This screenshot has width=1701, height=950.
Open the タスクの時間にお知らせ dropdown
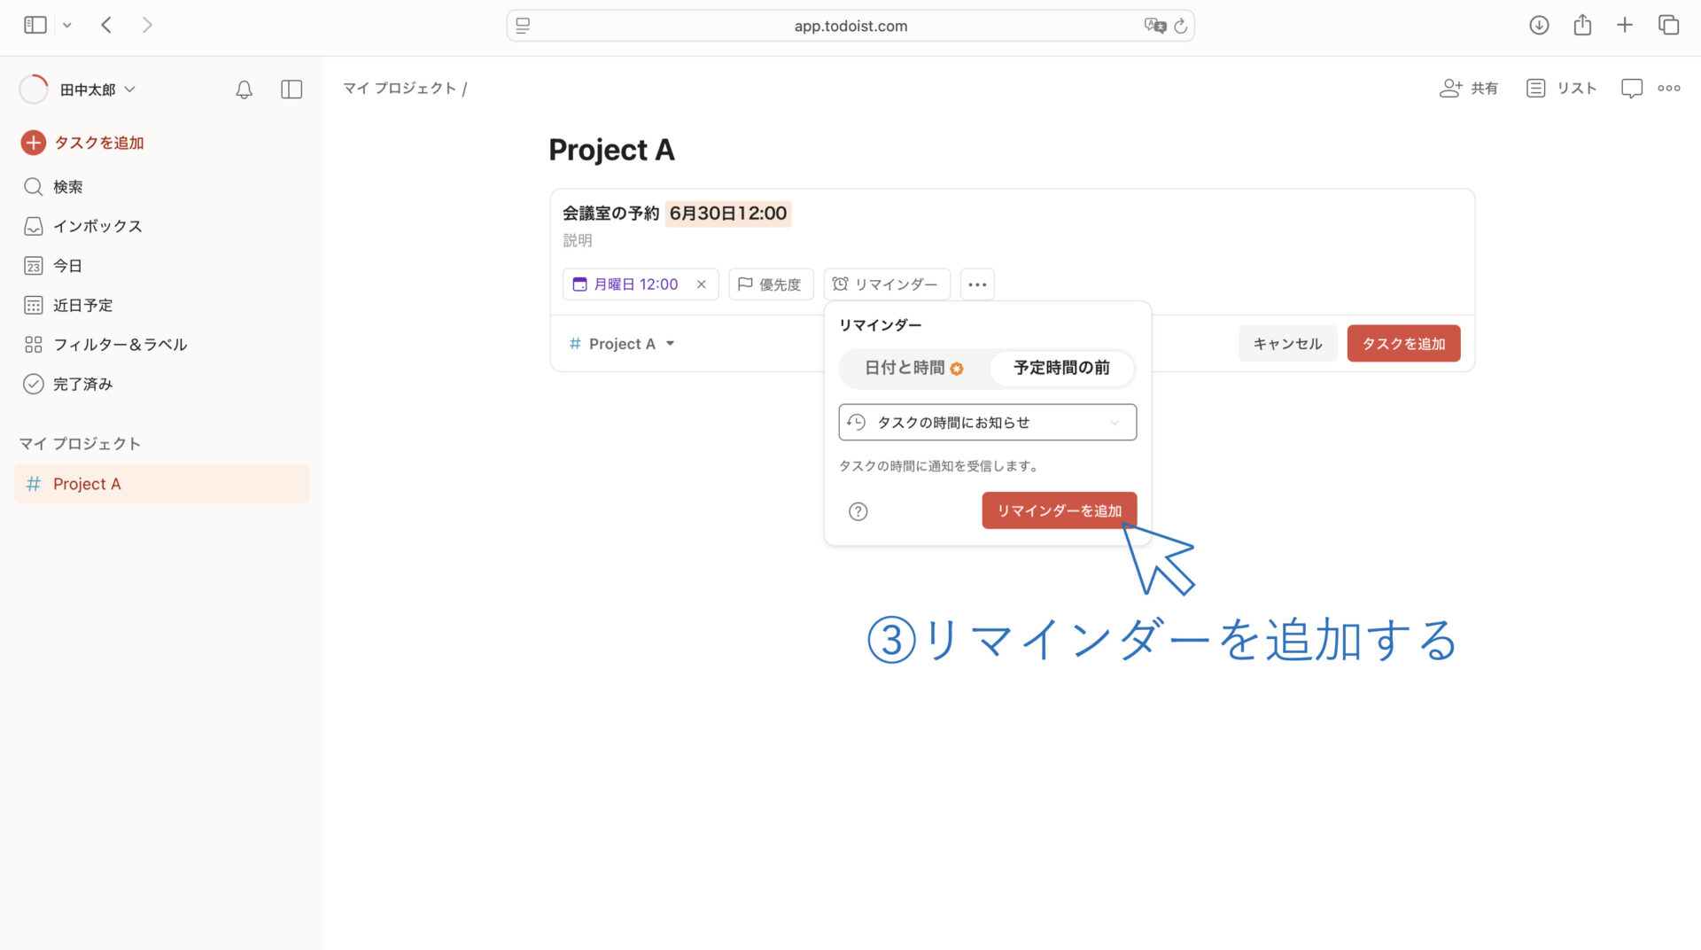click(986, 422)
